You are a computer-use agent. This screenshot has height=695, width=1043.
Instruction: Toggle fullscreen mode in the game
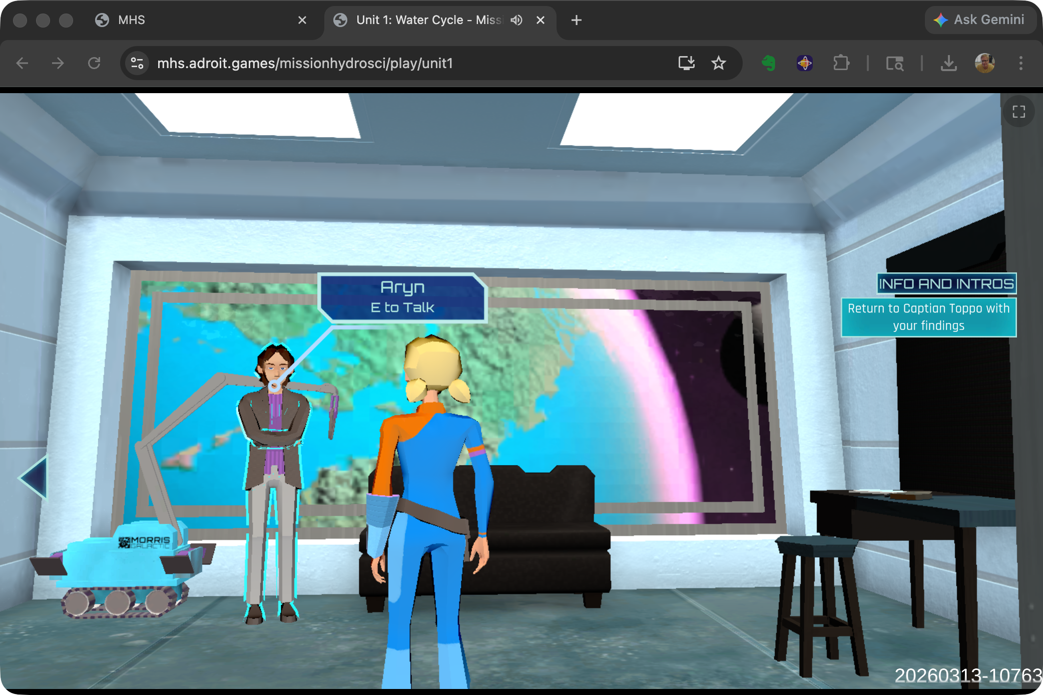[x=1018, y=111]
